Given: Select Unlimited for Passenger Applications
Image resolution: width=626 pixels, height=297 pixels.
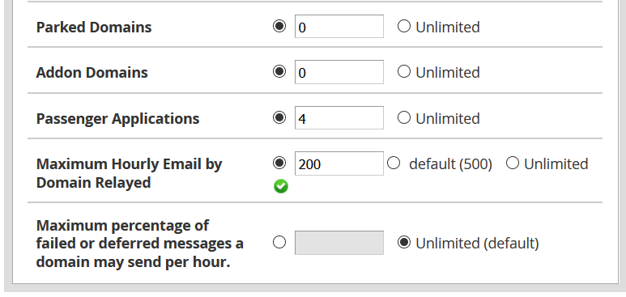Looking at the screenshot, I should click(x=404, y=118).
